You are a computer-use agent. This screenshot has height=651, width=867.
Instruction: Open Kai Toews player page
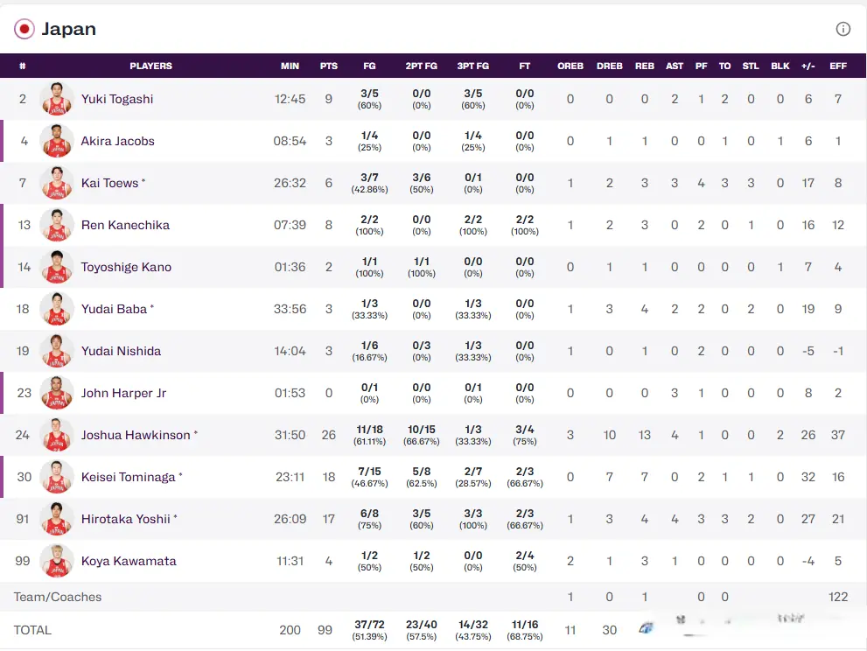coord(110,183)
